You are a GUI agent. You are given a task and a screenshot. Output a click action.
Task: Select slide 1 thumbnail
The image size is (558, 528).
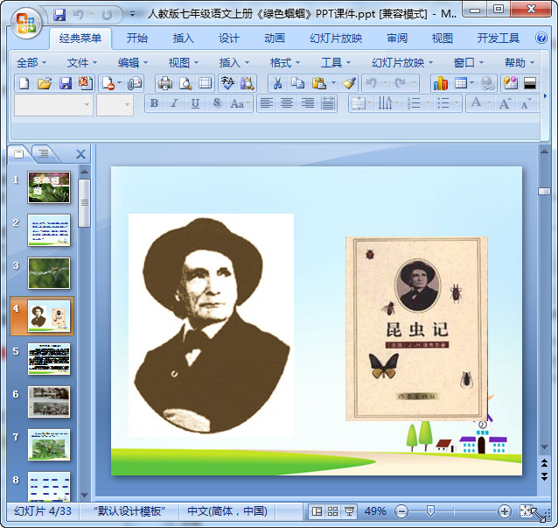pyautogui.click(x=49, y=187)
